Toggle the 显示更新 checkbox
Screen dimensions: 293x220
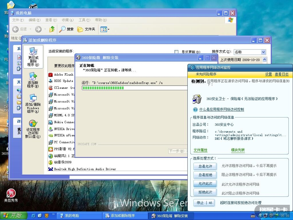(x=176, y=52)
